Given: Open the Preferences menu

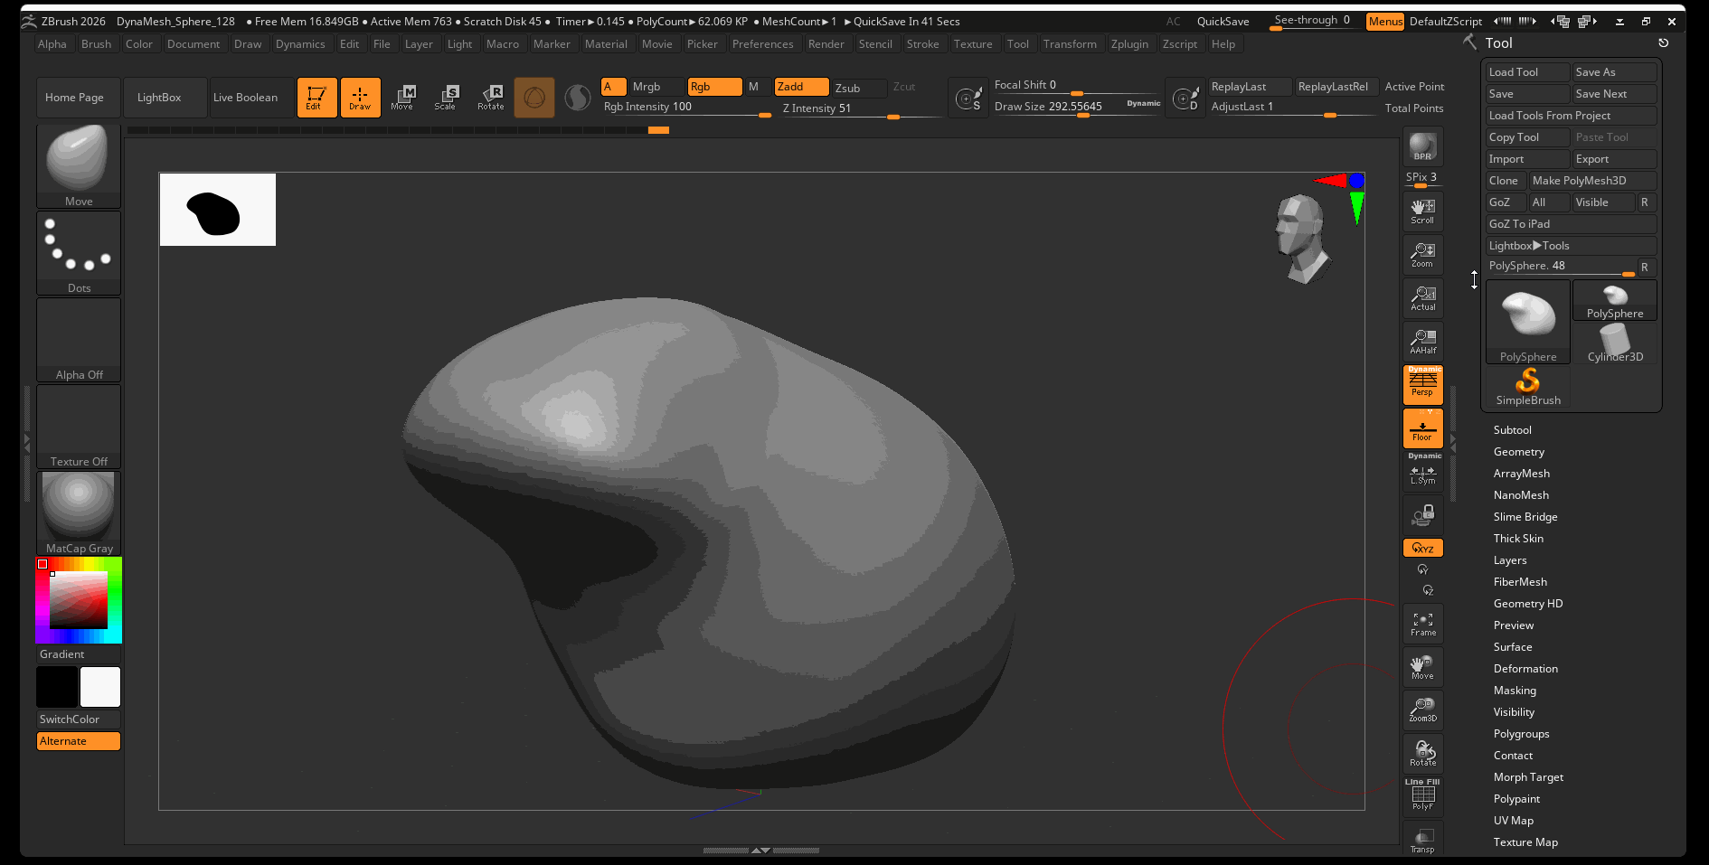Looking at the screenshot, I should (x=762, y=44).
